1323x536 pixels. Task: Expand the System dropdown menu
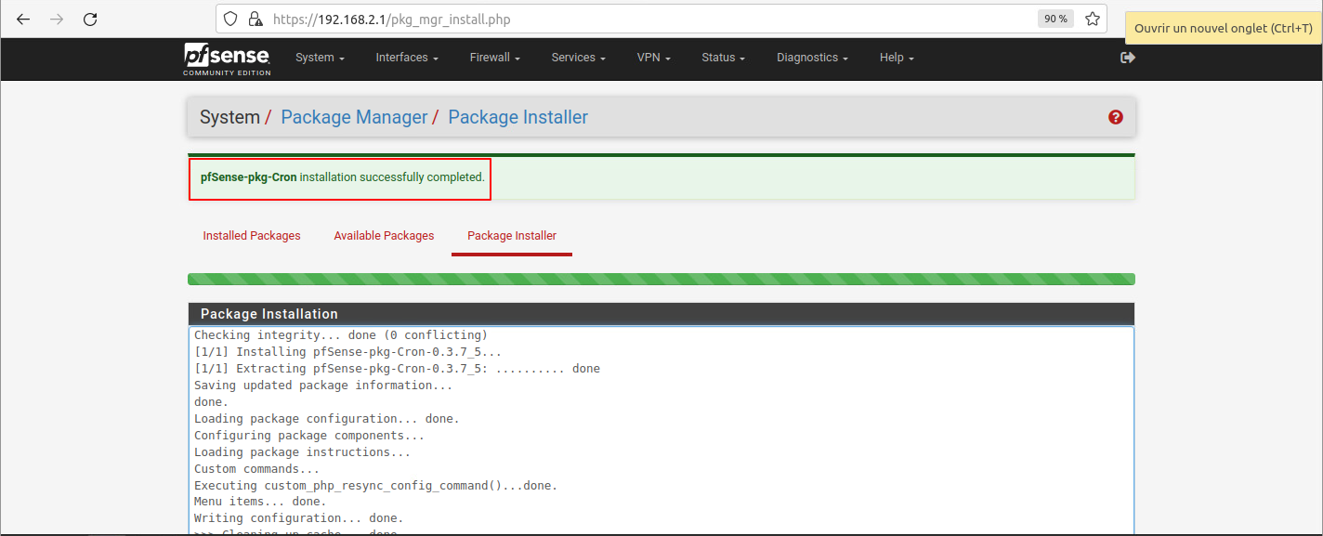[320, 58]
